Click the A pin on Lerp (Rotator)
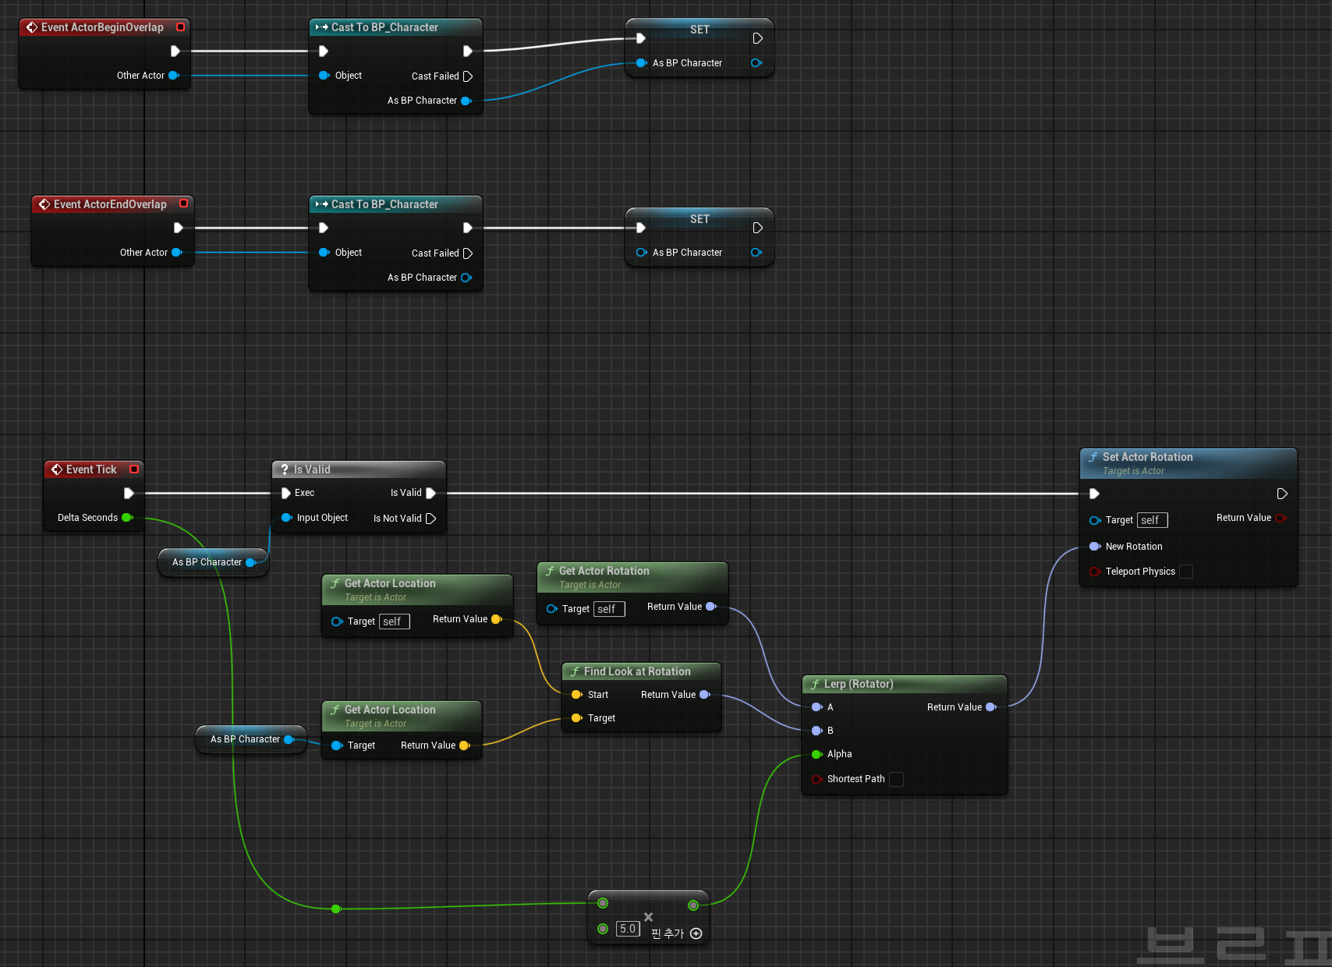The height and width of the screenshot is (967, 1332). coord(817,707)
